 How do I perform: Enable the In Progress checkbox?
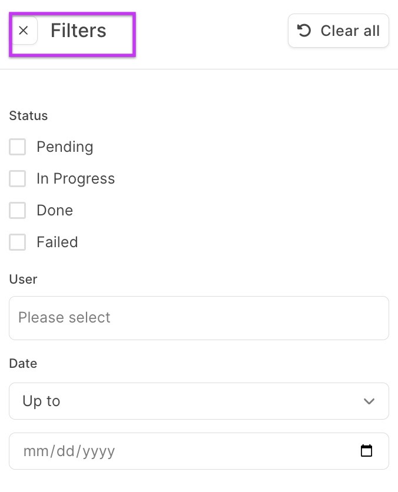tap(18, 179)
